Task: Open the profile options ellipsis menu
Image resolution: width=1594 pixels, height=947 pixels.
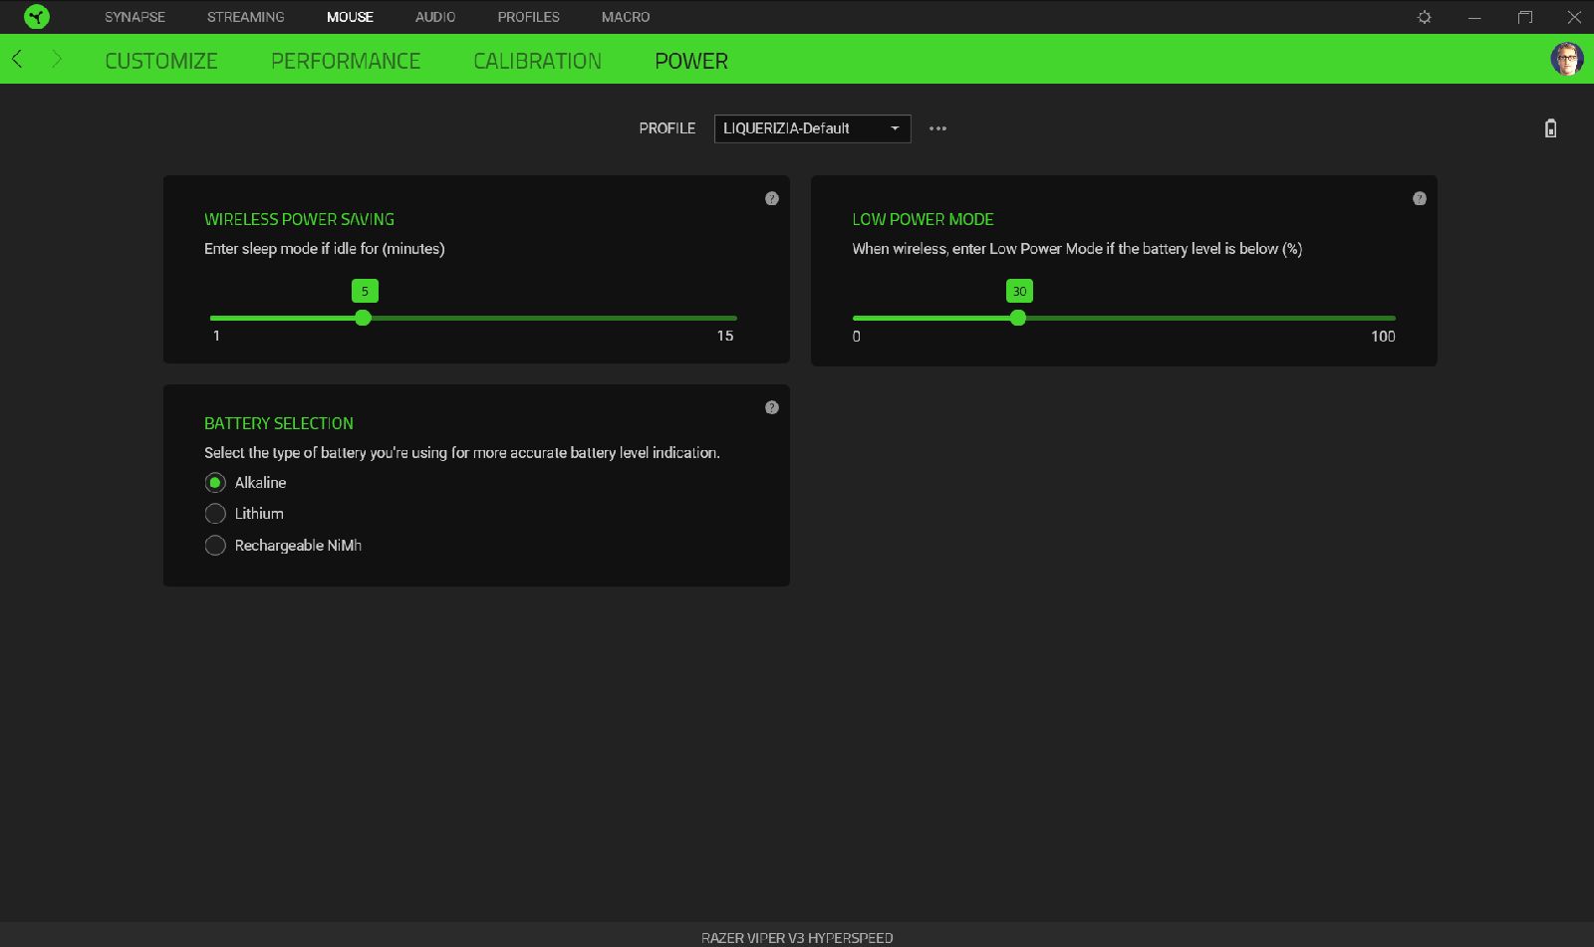Action: 937,128
